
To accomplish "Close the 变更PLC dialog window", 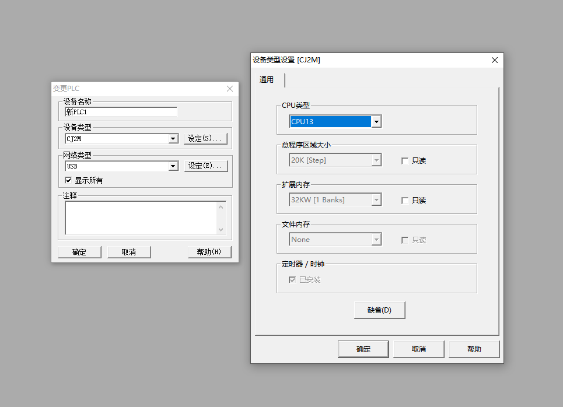I will pyautogui.click(x=230, y=89).
